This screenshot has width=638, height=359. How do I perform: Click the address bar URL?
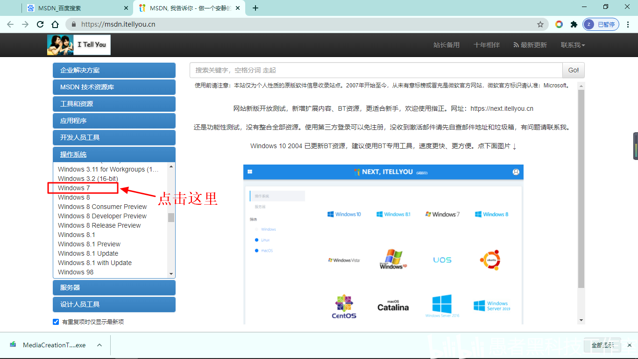tap(118, 24)
